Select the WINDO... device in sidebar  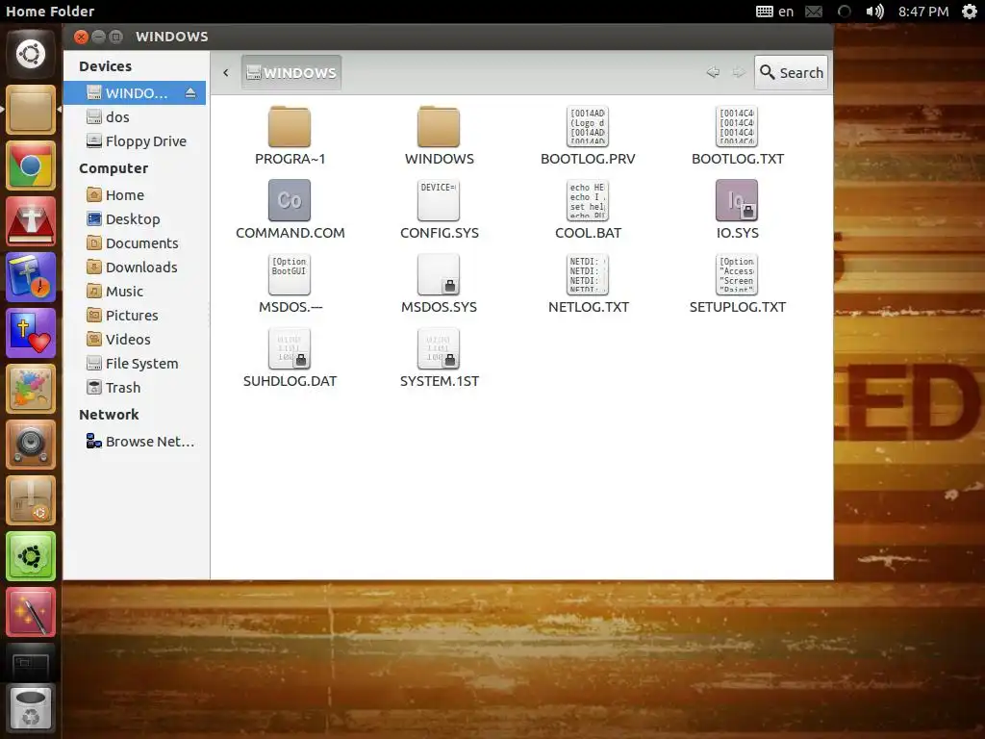135,93
